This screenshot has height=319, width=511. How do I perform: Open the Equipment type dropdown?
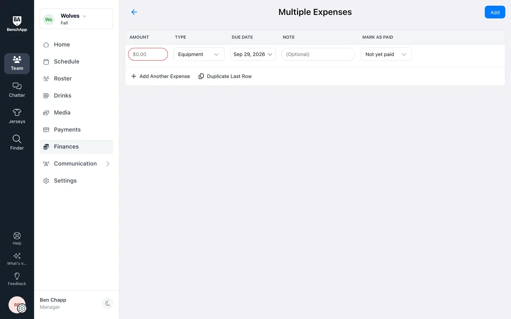[199, 54]
